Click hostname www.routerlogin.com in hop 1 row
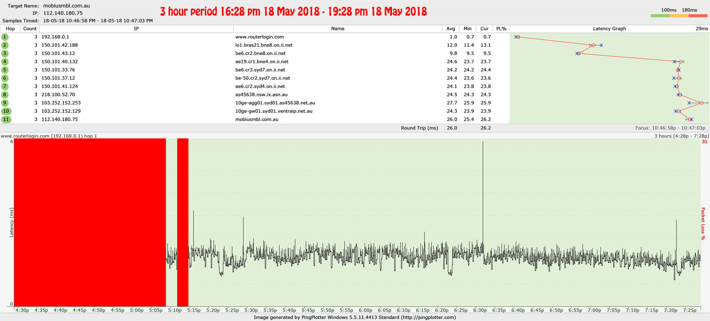Image resolution: width=710 pixels, height=321 pixels. tap(260, 37)
